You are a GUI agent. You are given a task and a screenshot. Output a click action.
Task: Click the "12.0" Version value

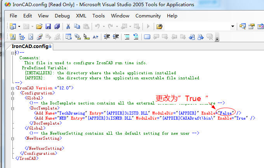[64, 88]
